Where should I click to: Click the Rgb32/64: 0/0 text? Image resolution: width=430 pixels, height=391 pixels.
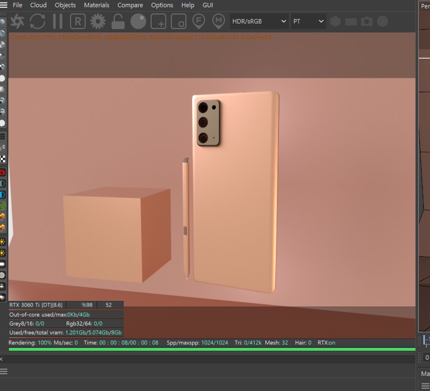click(84, 323)
